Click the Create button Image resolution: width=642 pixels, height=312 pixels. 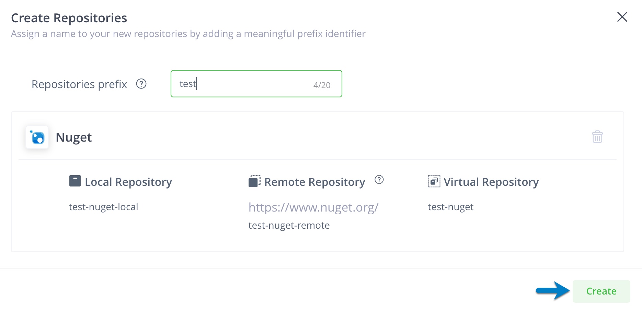(601, 291)
